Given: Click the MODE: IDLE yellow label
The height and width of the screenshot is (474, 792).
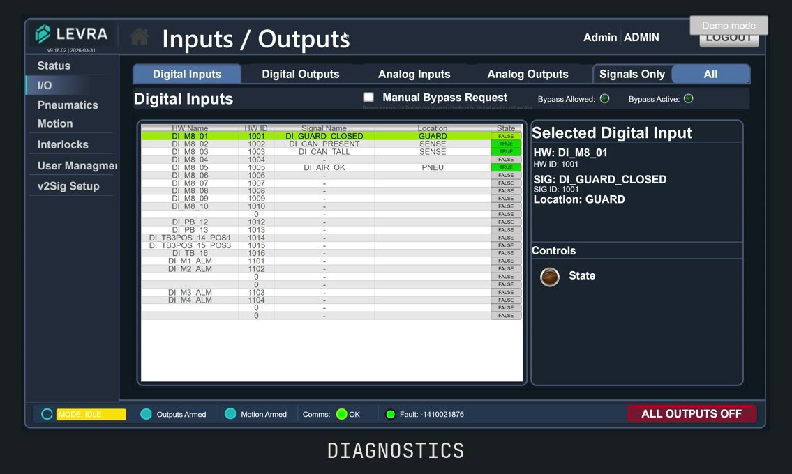Looking at the screenshot, I should point(91,415).
